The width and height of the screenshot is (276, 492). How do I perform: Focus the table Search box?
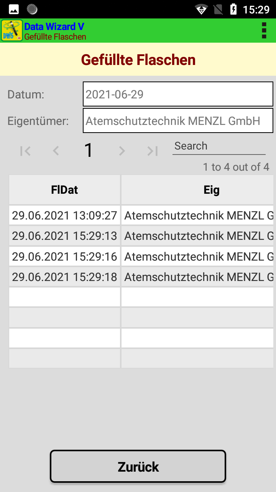point(219,146)
